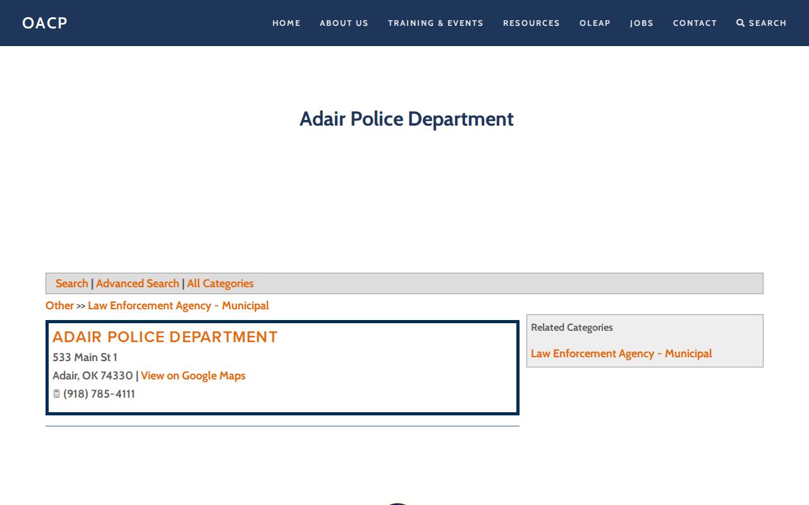Screen dimensions: 809x505
Task: Click breadcrumb Law Enforcement Agency - Municipal
Action: click(178, 306)
